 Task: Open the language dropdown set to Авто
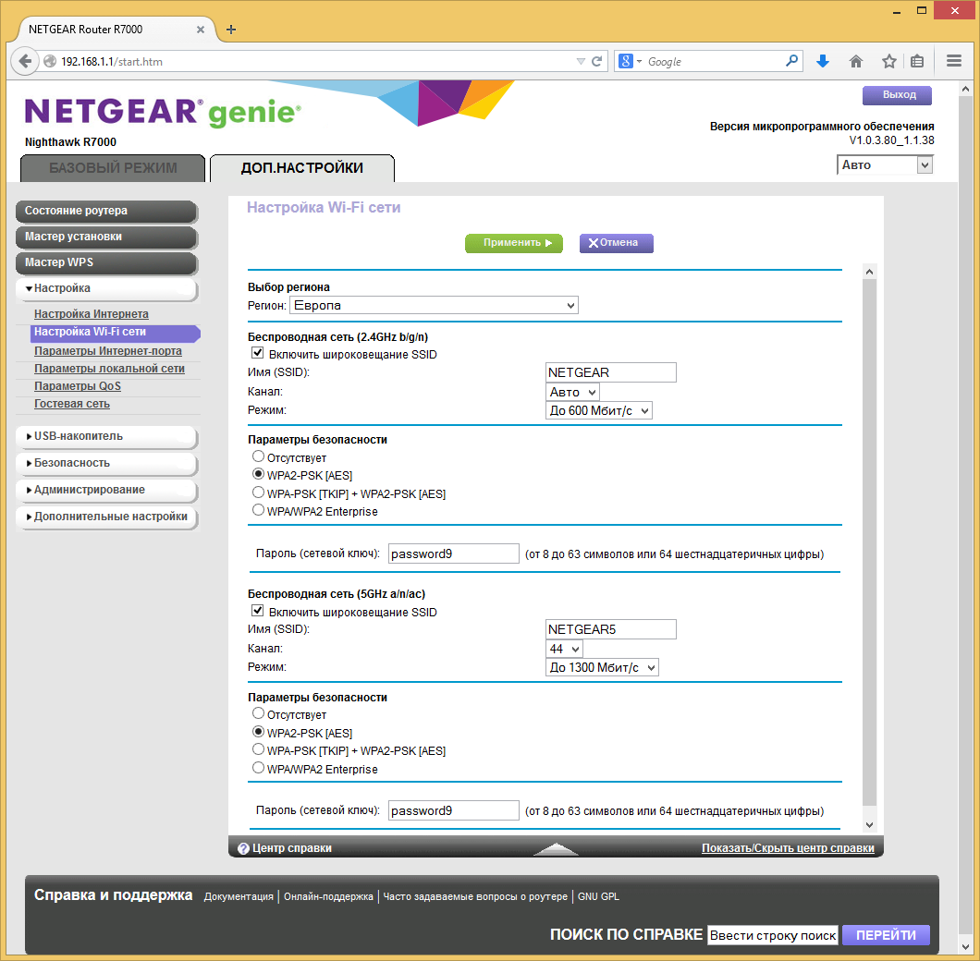885,165
